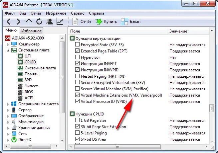Collapse the Системная плата tree node
This screenshot has height=153, width=218.
(8, 50)
